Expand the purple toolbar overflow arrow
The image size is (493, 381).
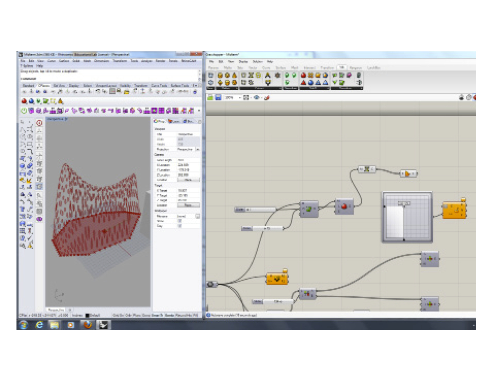point(199,111)
